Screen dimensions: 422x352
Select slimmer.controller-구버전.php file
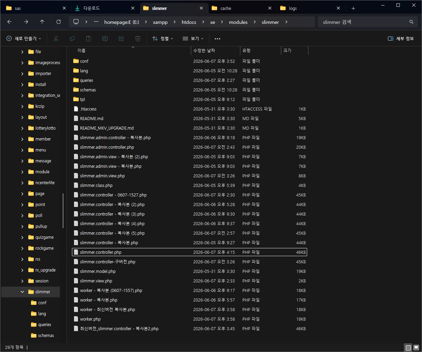190,262
